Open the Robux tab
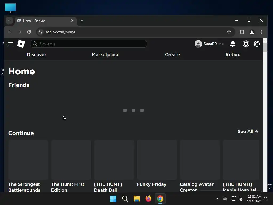273x205 pixels. pos(233,54)
